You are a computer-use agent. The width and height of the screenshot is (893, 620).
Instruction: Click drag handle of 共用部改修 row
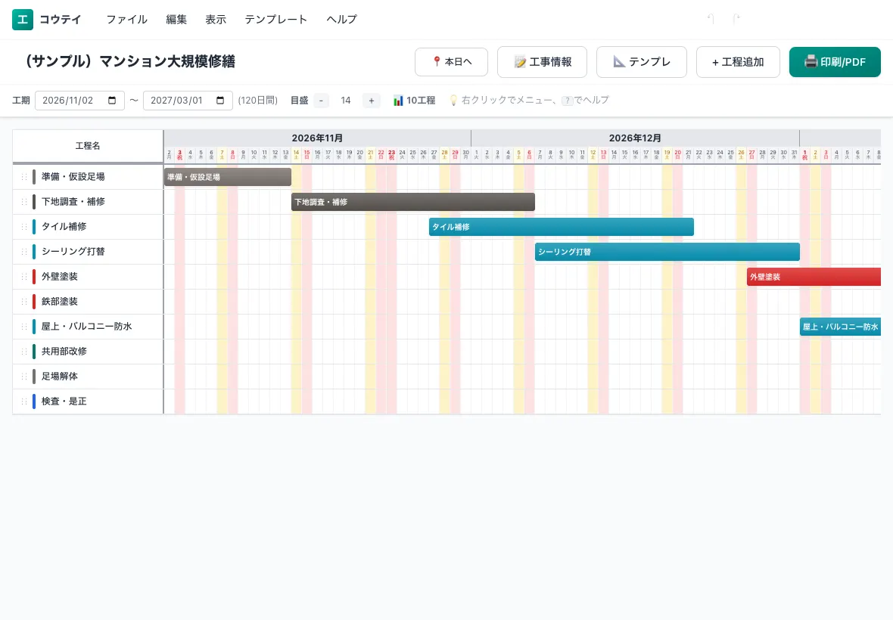(x=24, y=352)
